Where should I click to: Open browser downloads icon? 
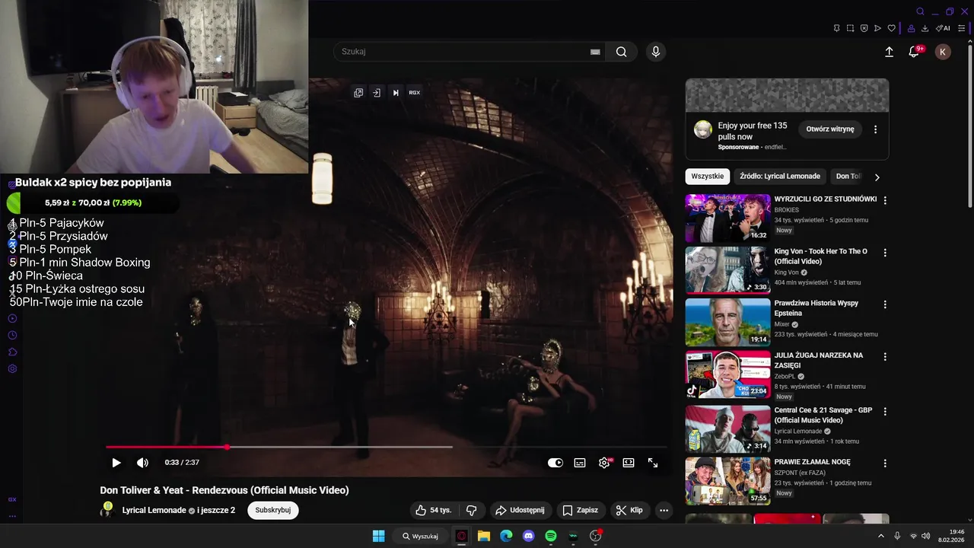point(925,28)
